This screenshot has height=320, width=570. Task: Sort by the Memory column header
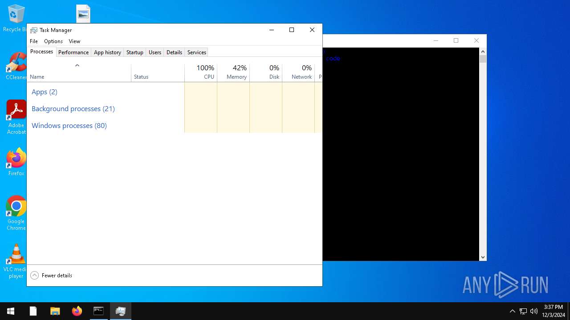233,72
